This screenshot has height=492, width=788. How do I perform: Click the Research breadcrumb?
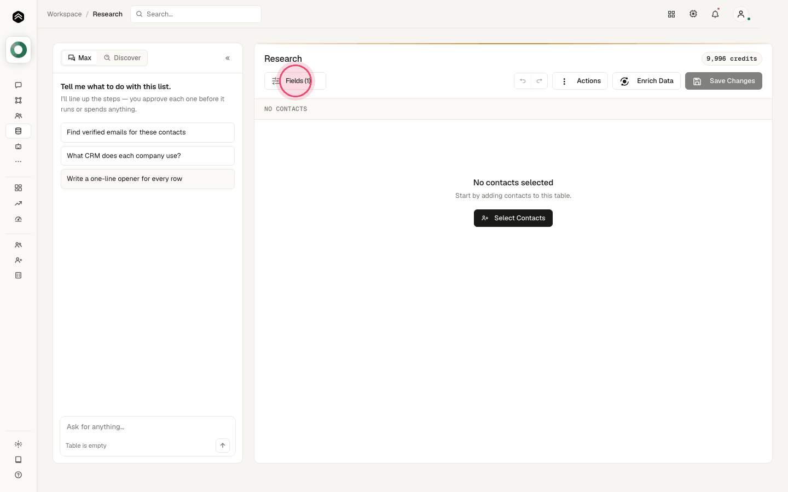point(108,14)
